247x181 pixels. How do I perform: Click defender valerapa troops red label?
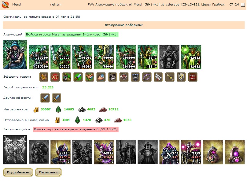click(76, 129)
